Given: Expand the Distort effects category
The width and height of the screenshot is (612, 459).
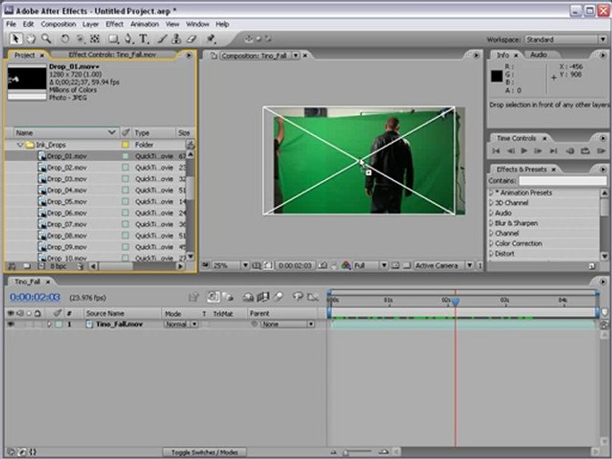Looking at the screenshot, I should (492, 254).
